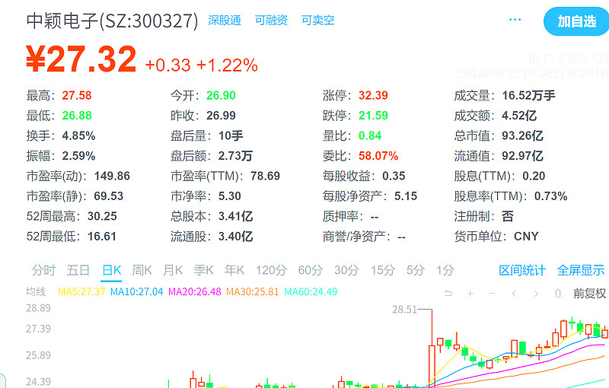Click the 总市值 value 93.26亿
This screenshot has width=609, height=388.
pyautogui.click(x=522, y=135)
